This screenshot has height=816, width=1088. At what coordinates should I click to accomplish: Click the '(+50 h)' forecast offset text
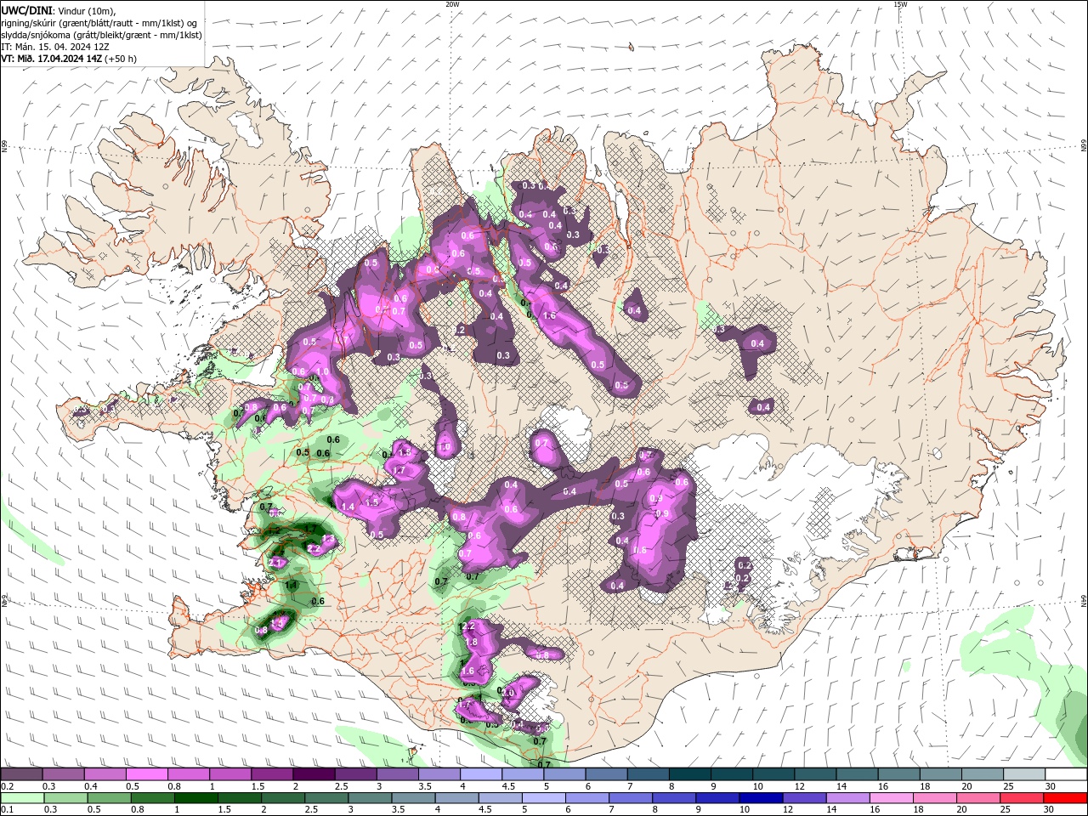121,59
